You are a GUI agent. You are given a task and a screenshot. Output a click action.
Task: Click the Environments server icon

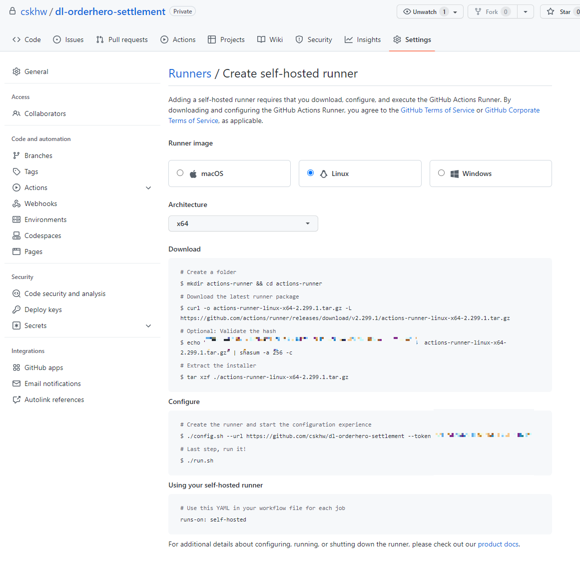[x=16, y=219]
